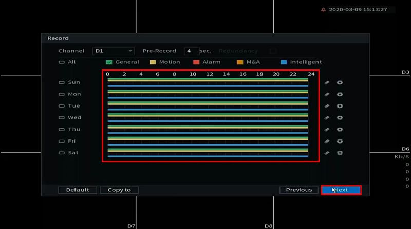The width and height of the screenshot is (411, 229).
Task: Select the Intelligent record type swatch
Action: (284, 62)
